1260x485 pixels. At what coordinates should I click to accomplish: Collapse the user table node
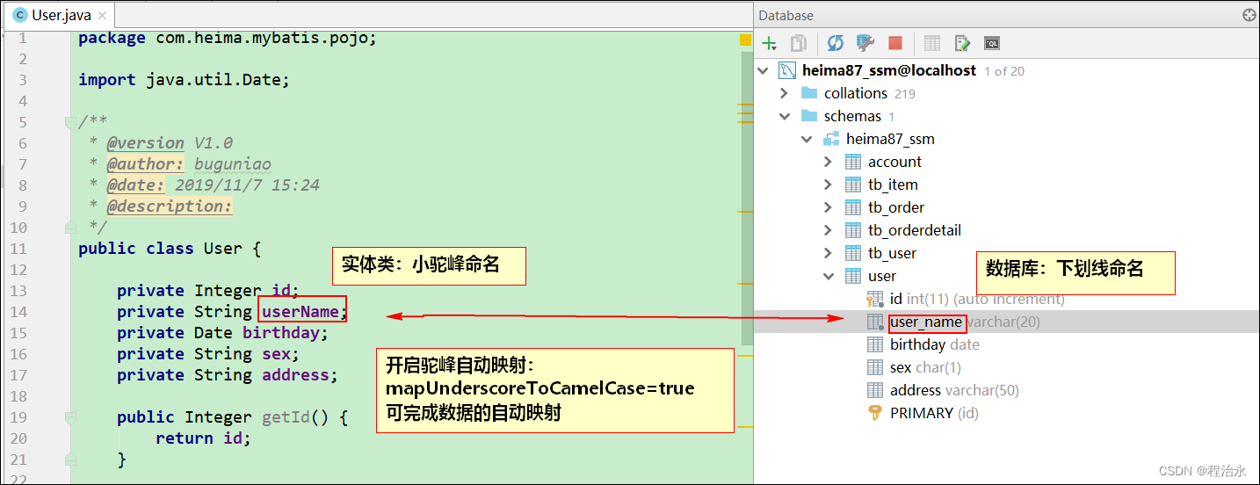pos(828,276)
